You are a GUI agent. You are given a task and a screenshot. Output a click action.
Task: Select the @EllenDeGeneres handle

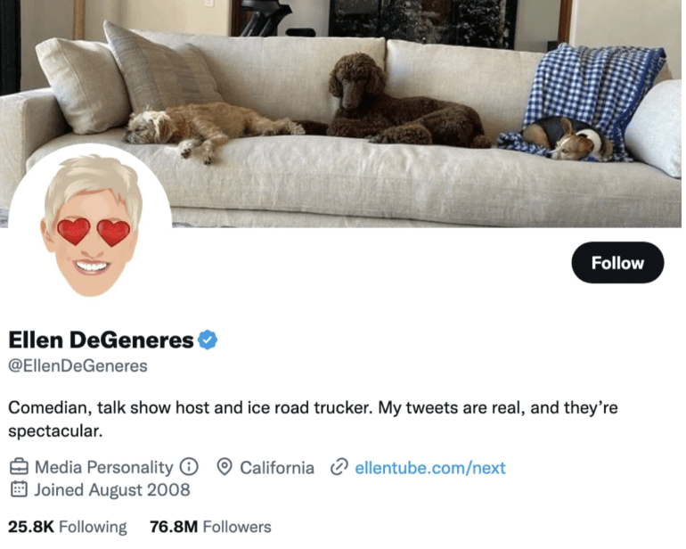[78, 365]
